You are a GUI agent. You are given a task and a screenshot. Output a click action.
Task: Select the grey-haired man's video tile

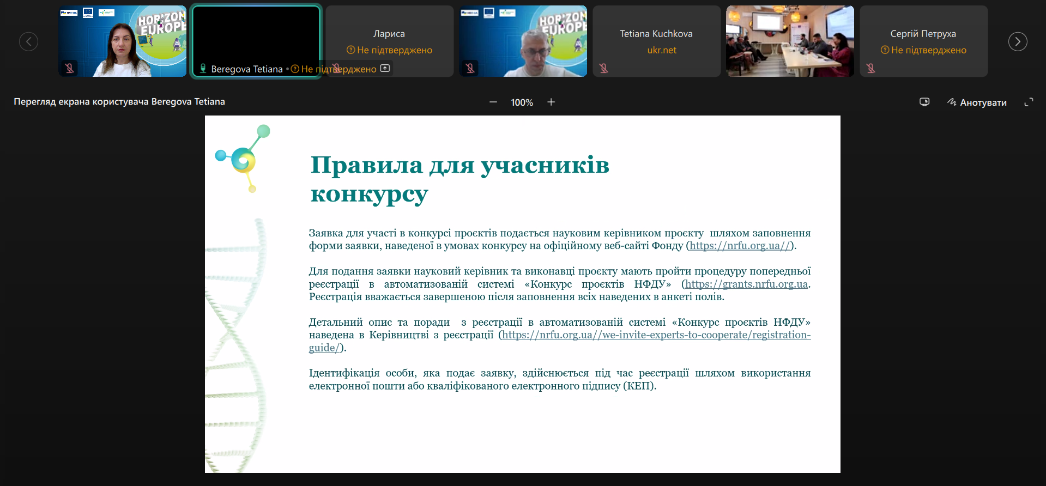click(523, 41)
